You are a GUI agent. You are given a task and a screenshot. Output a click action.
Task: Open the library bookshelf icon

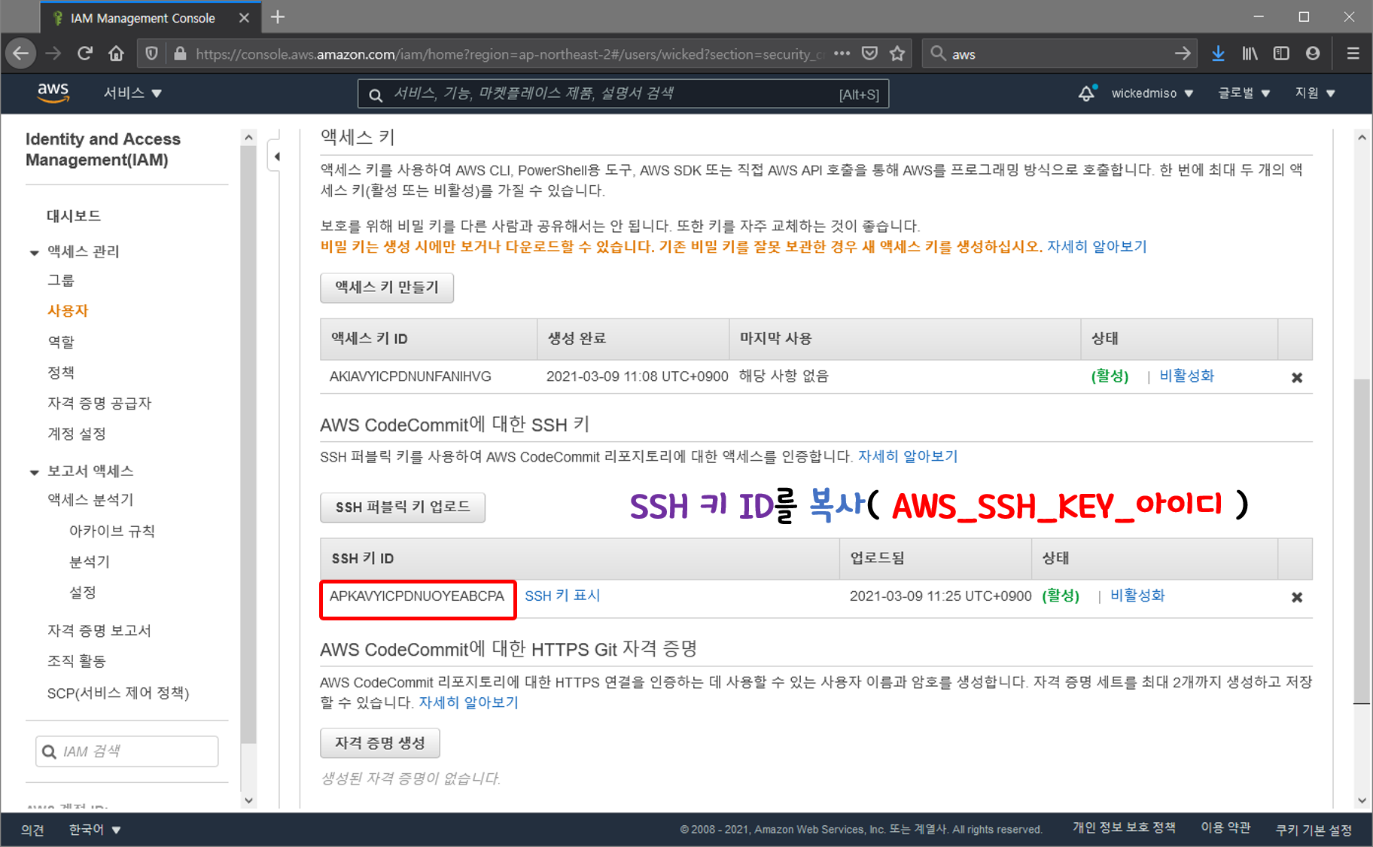[1250, 53]
